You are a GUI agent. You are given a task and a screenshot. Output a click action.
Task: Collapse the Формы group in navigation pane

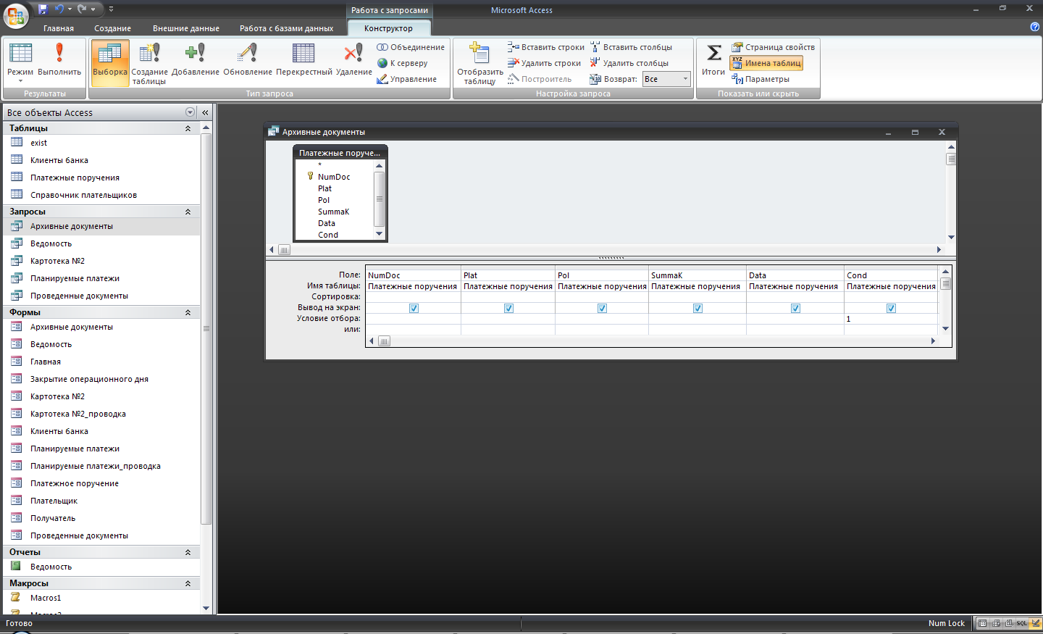tap(188, 312)
